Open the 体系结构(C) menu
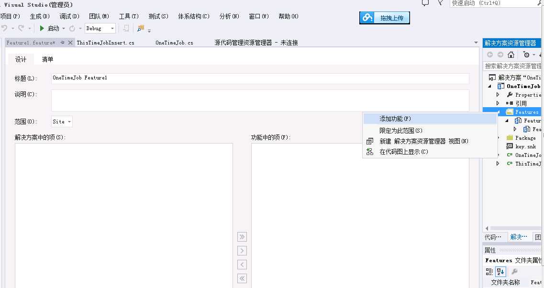544x288 pixels. click(194, 16)
